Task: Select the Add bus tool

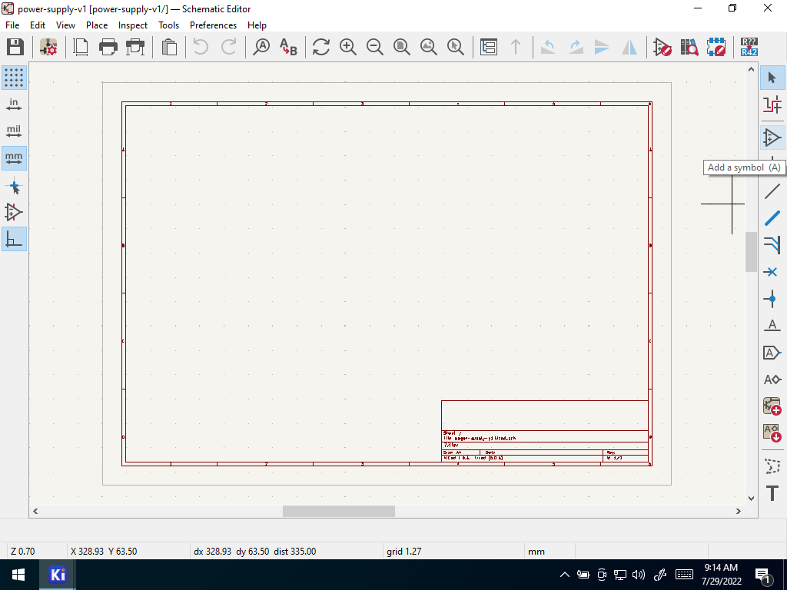Action: [x=772, y=218]
